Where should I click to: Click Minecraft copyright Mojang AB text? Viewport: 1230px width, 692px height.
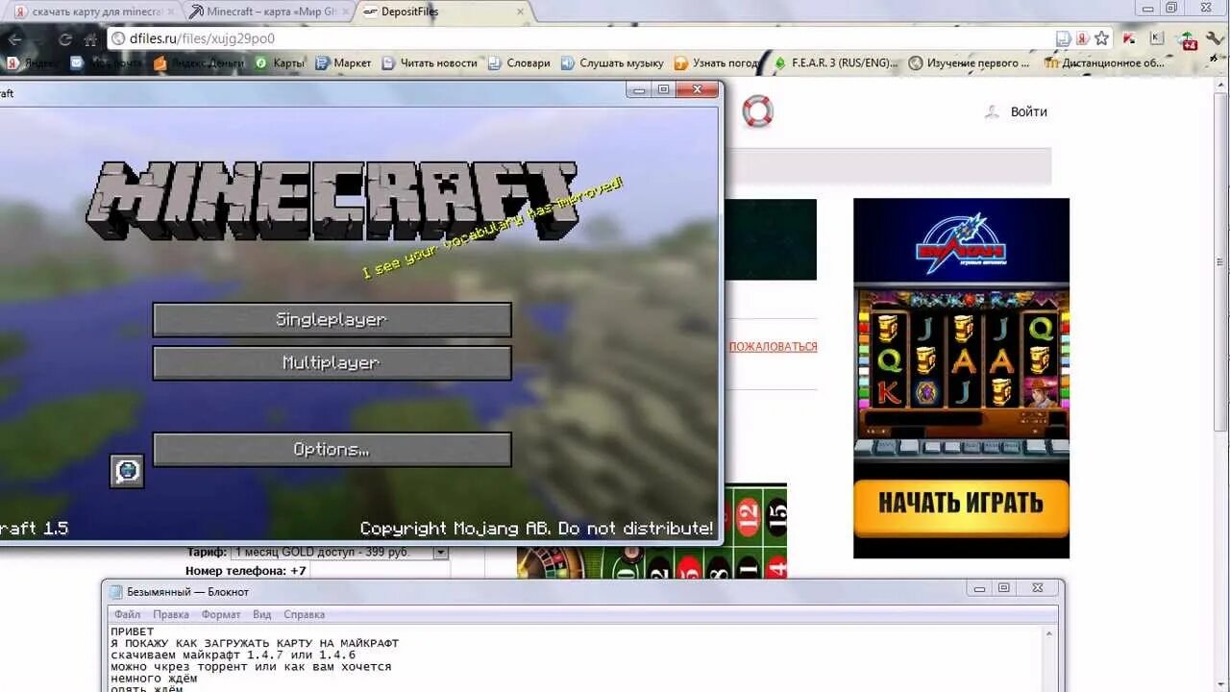536,528
